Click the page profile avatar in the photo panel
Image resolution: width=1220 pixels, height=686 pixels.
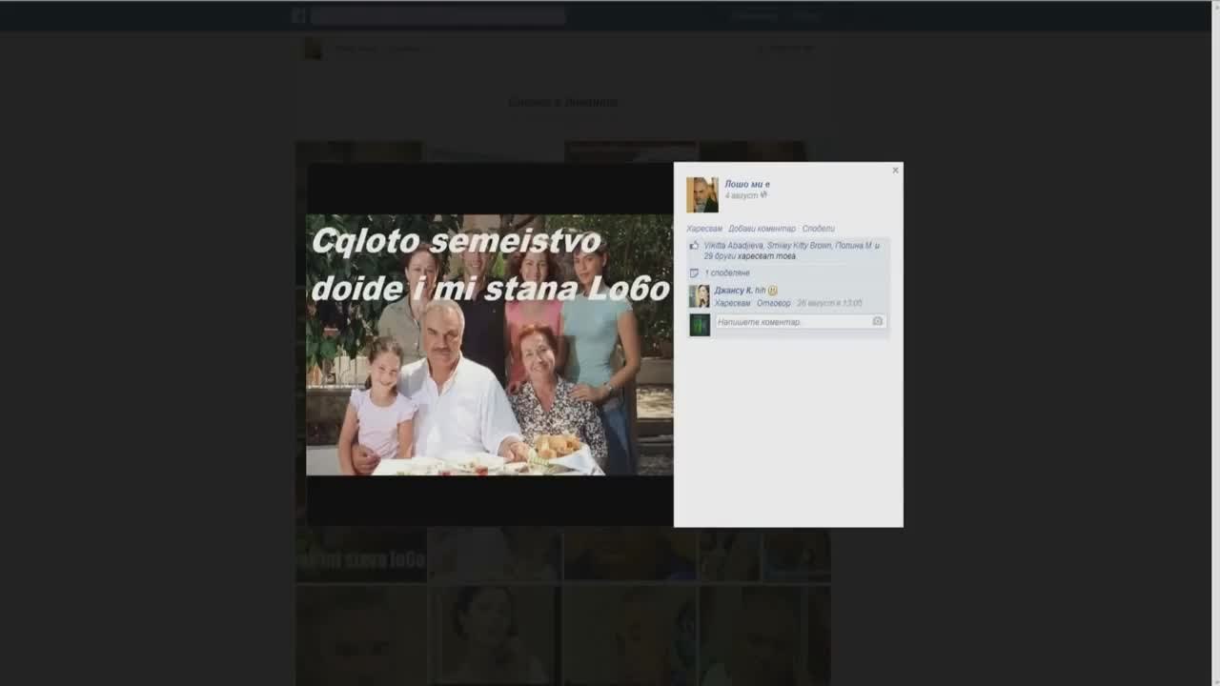pos(702,194)
